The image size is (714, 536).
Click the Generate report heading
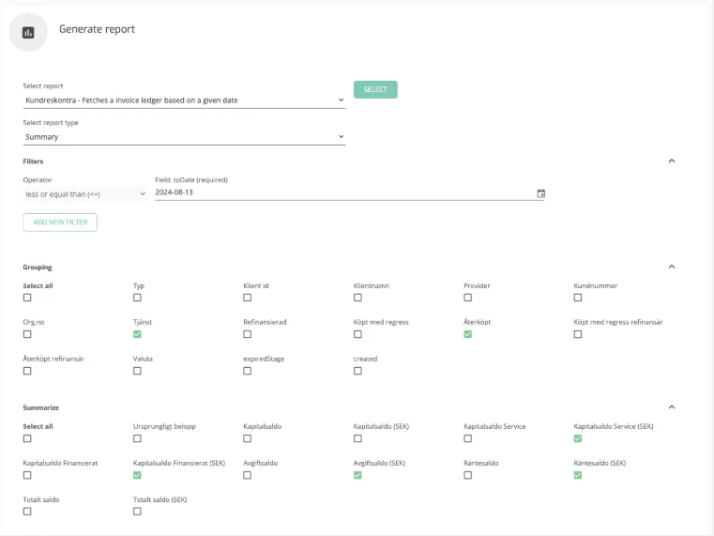(97, 29)
